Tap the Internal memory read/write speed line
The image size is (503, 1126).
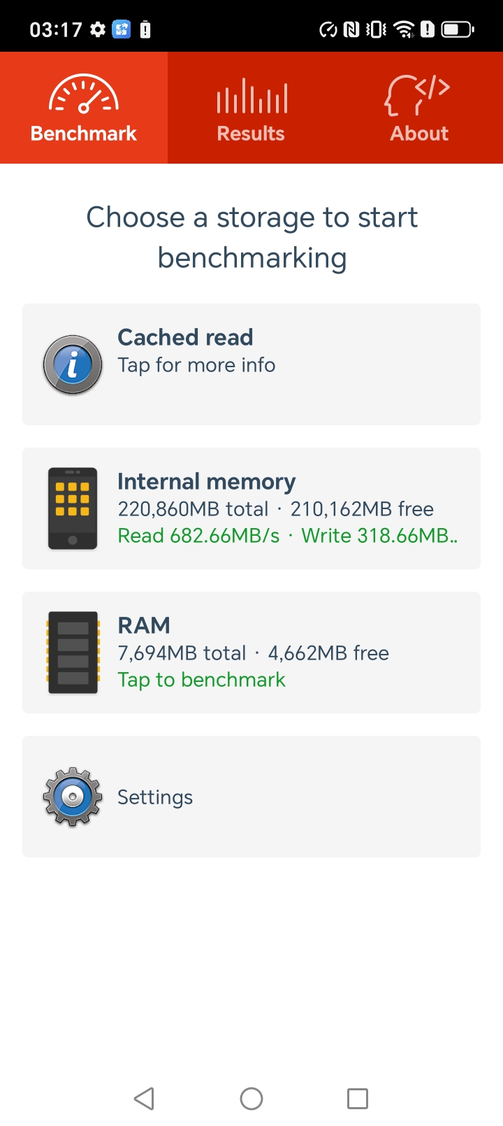pos(287,536)
